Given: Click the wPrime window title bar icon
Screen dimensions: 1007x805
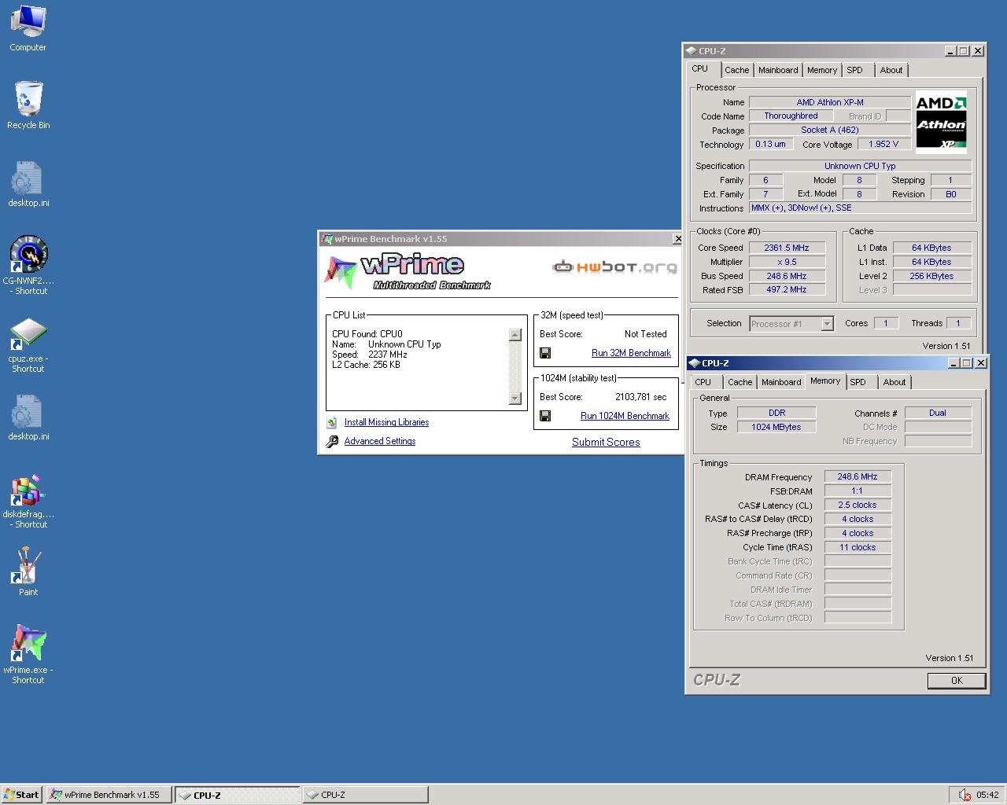Looking at the screenshot, I should pos(327,239).
